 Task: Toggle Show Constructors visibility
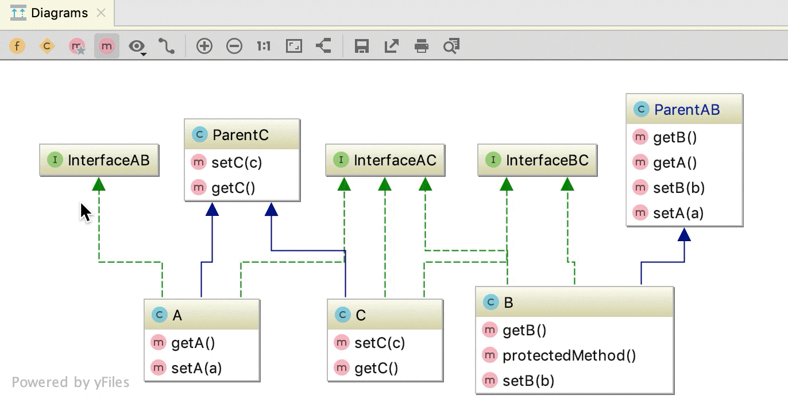(x=47, y=45)
